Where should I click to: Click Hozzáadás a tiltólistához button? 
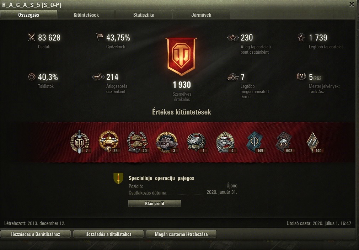pos(108,234)
